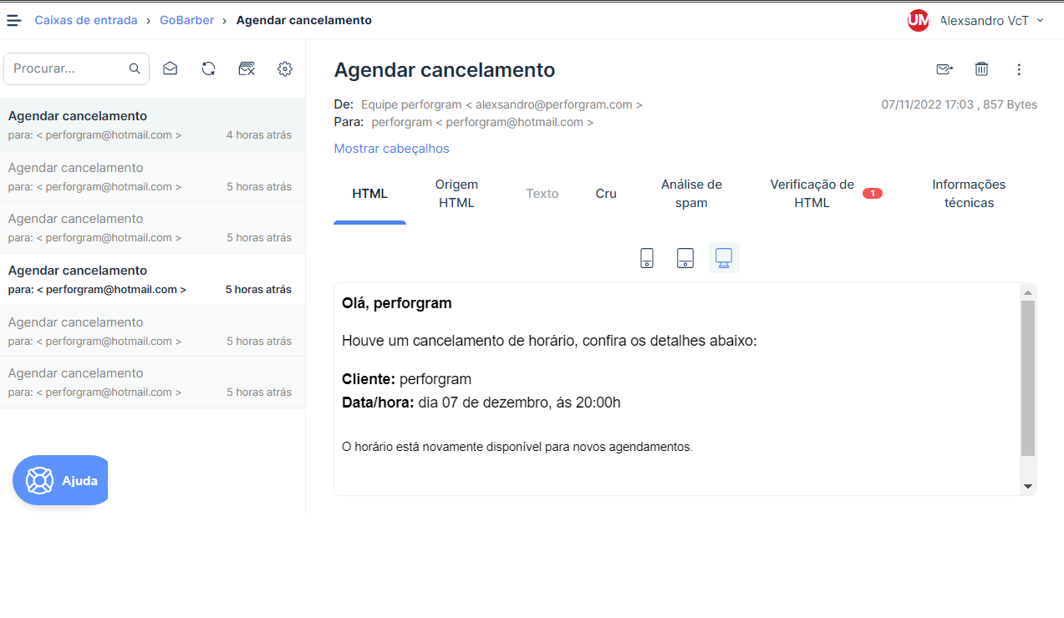Image resolution: width=1064 pixels, height=618 pixels.
Task: Delete the current email
Action: tap(981, 70)
